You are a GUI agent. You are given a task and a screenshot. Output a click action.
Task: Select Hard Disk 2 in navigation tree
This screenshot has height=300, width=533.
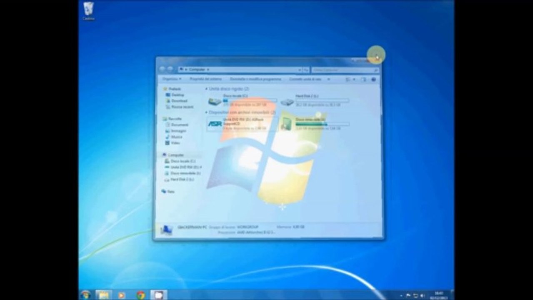(x=180, y=179)
